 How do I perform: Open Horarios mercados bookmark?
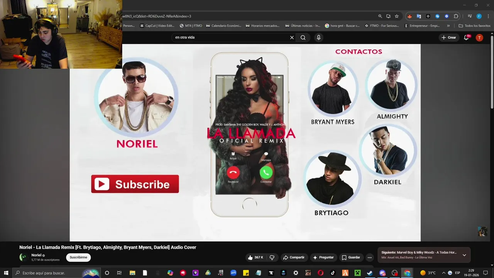point(262,26)
